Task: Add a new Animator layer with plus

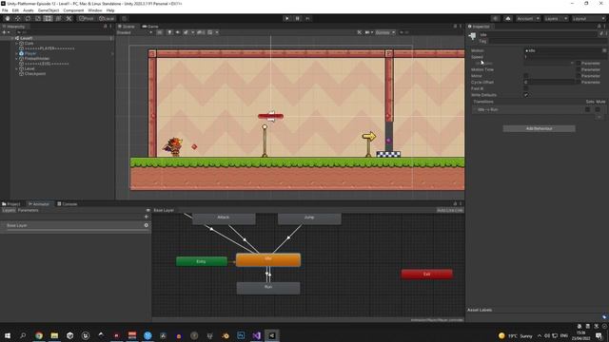Action: click(146, 217)
